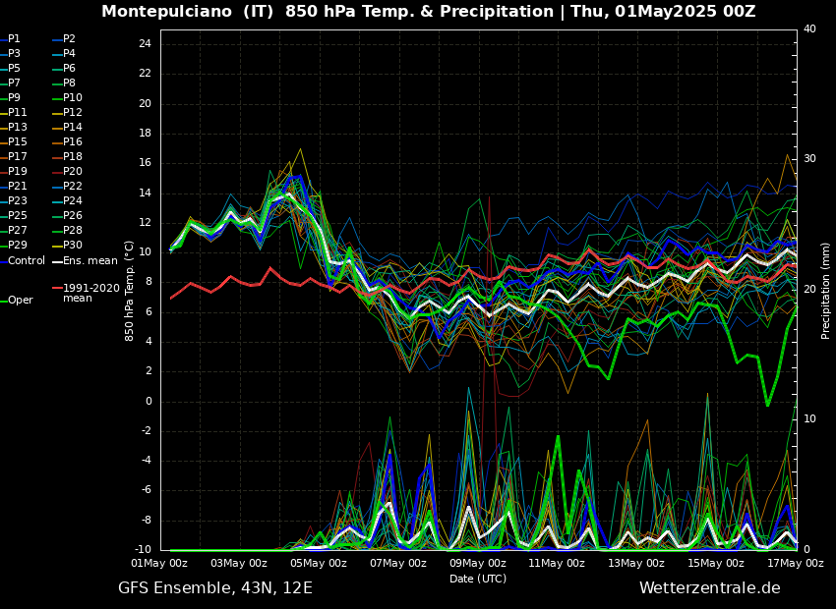This screenshot has height=609, width=836.
Task: Click the 01May 00z axis label
Action: (x=160, y=564)
